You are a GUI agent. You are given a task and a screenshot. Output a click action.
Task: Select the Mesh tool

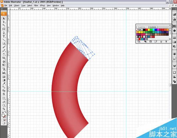tap(4, 77)
